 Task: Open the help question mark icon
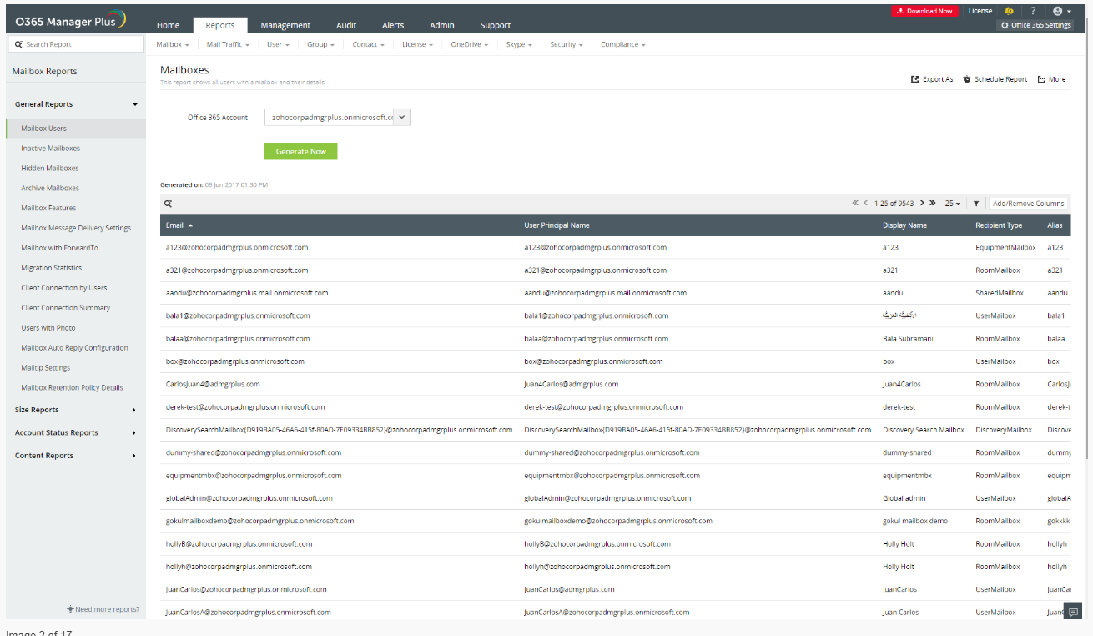tap(1033, 11)
